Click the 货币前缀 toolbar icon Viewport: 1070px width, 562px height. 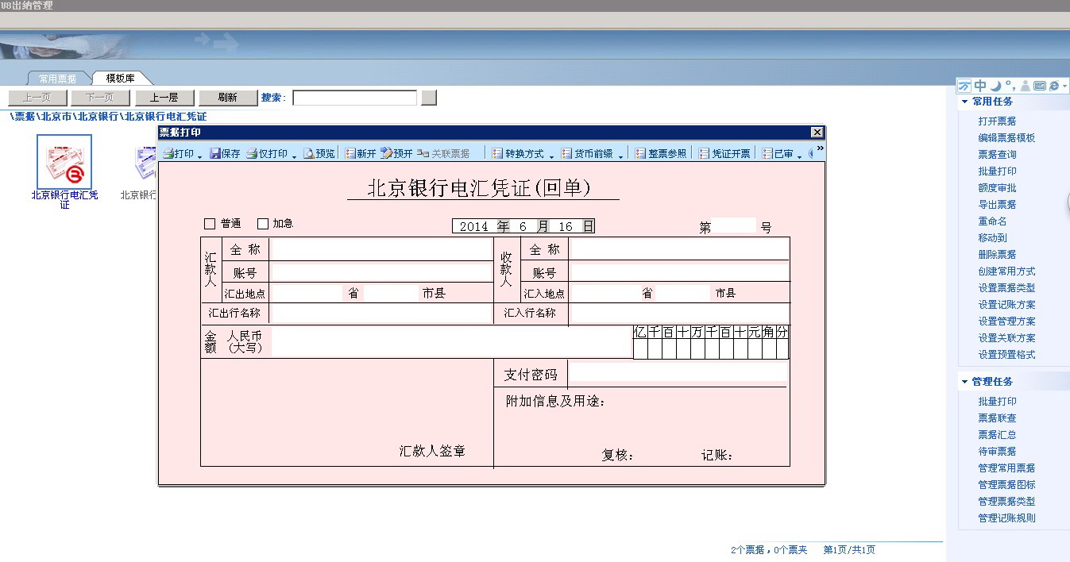(x=566, y=153)
